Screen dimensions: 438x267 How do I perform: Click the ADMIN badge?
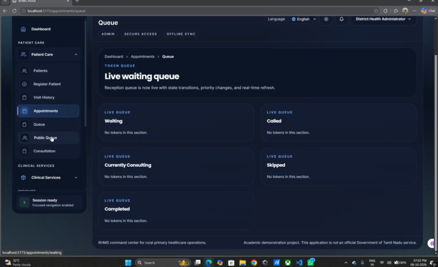[x=108, y=34]
